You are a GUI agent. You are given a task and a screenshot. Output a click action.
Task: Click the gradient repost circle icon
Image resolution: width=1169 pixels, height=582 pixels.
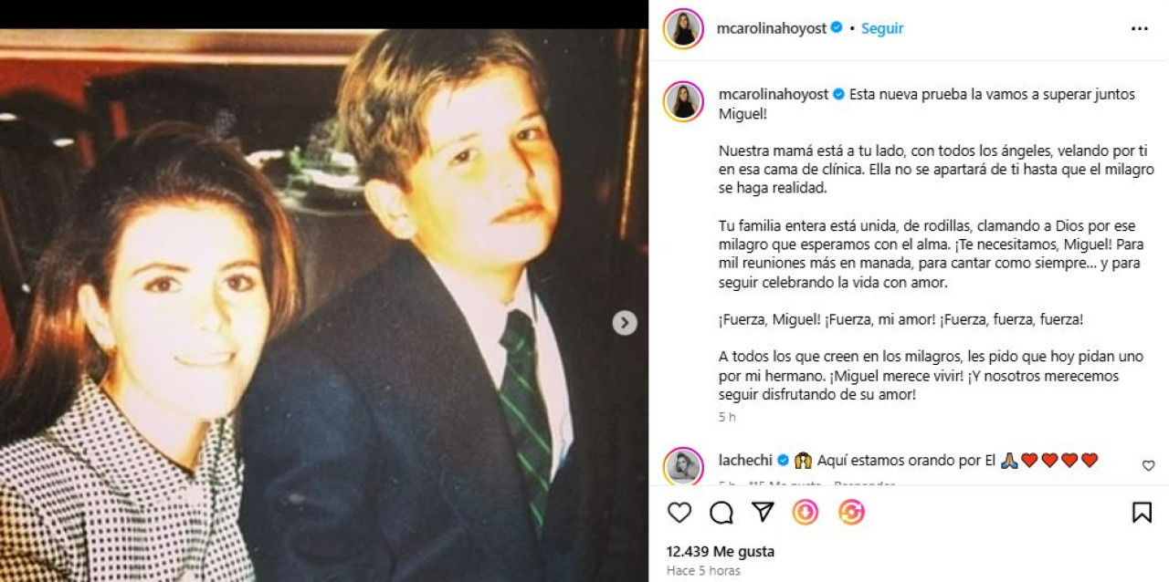(850, 513)
